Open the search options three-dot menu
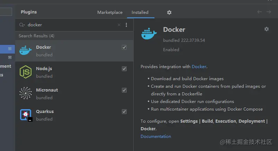Viewport: 278px width, 151px height. [x=126, y=25]
